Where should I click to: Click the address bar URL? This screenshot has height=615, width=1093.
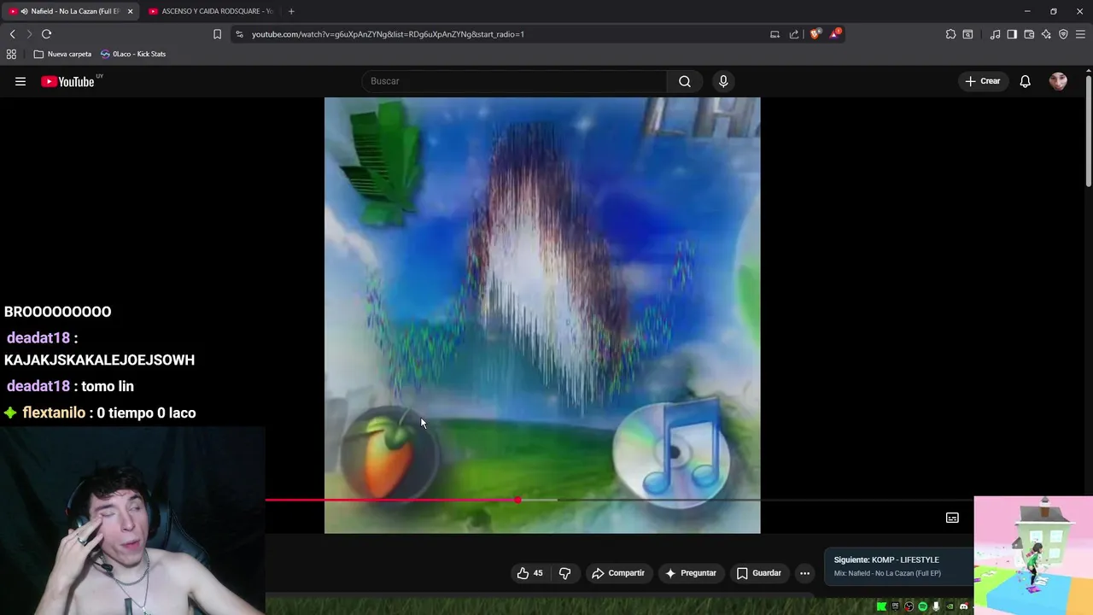point(388,34)
